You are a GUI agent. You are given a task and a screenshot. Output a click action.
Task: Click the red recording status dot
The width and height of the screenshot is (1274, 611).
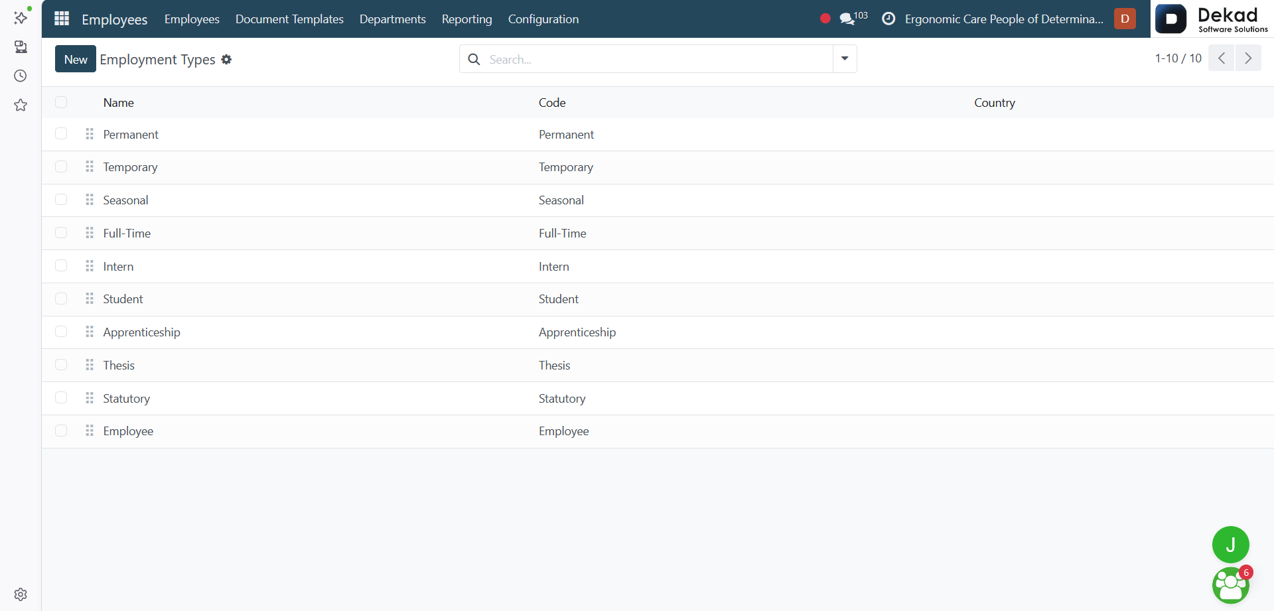point(825,19)
